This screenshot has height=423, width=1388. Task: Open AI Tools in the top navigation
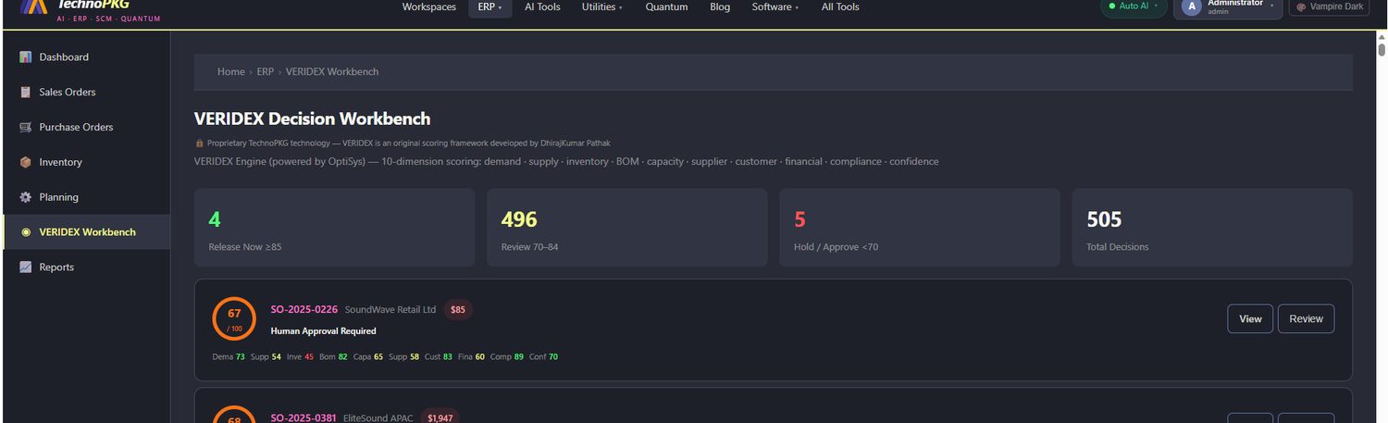tap(542, 7)
